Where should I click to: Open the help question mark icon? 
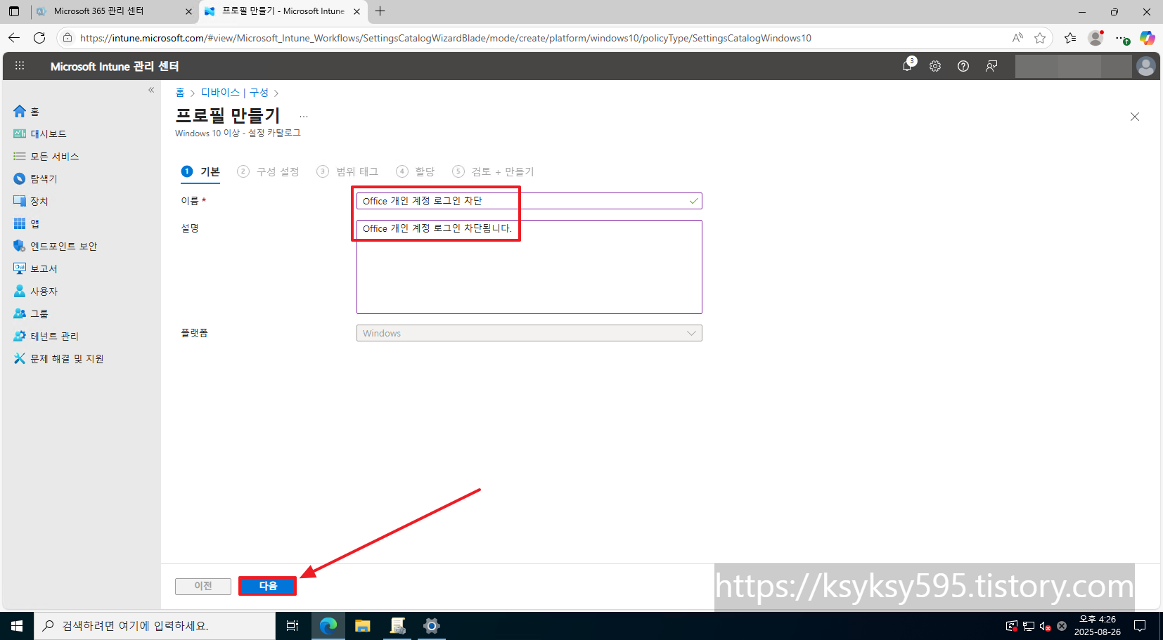point(963,66)
